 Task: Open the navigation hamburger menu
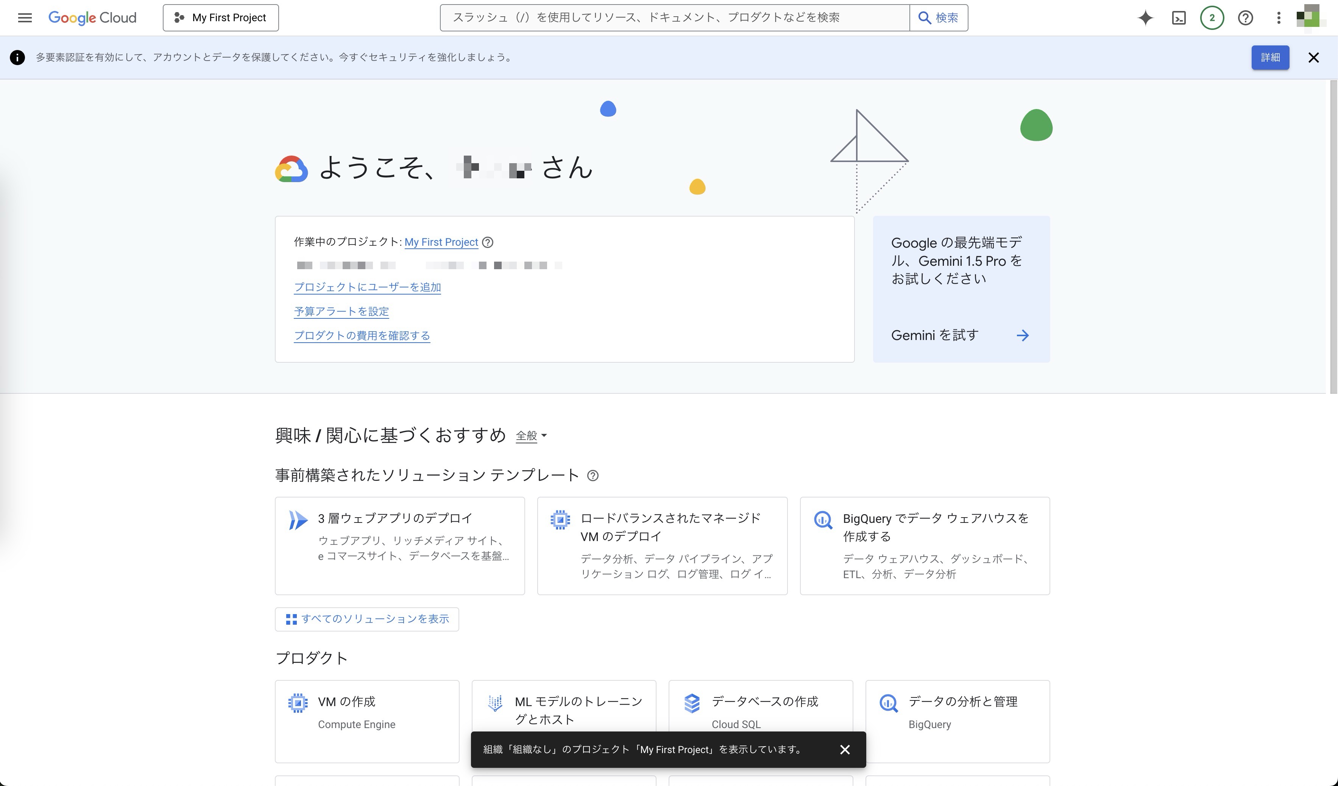[25, 17]
